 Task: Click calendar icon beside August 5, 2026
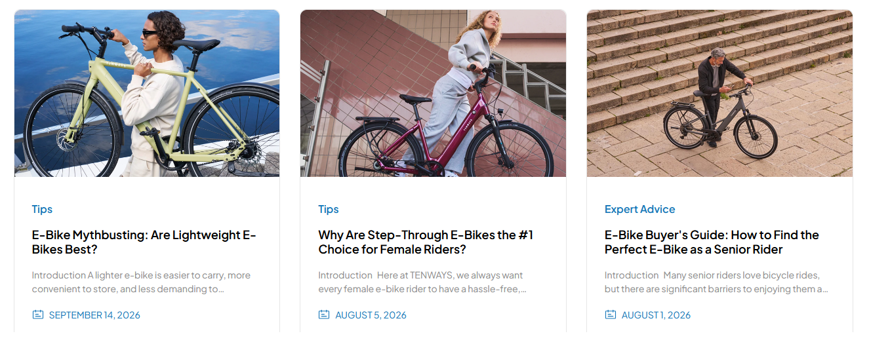click(x=324, y=315)
